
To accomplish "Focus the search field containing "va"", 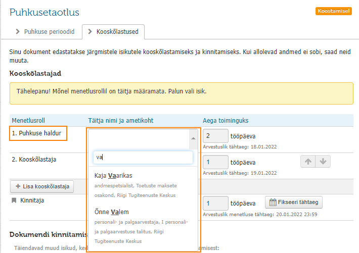I will tap(143, 157).
